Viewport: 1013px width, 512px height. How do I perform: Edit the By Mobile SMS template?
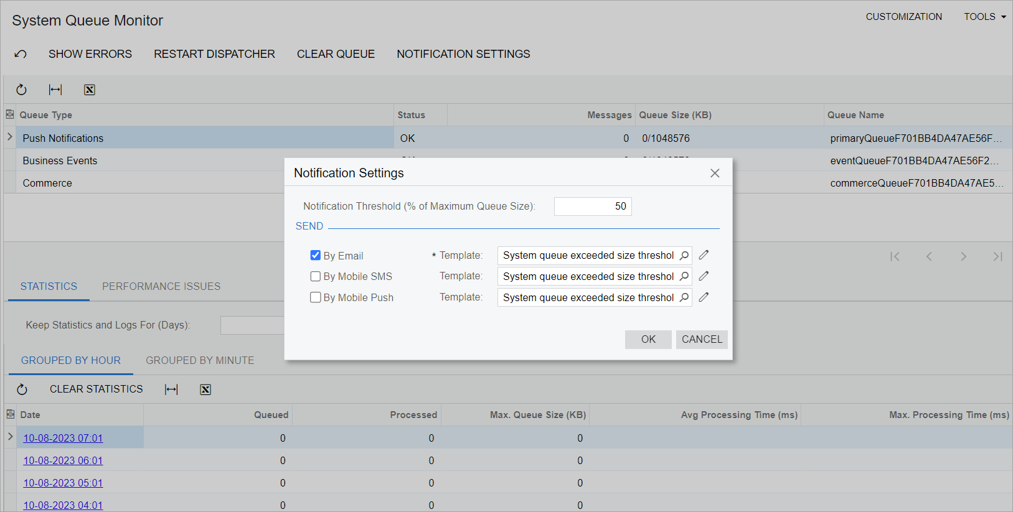point(704,276)
